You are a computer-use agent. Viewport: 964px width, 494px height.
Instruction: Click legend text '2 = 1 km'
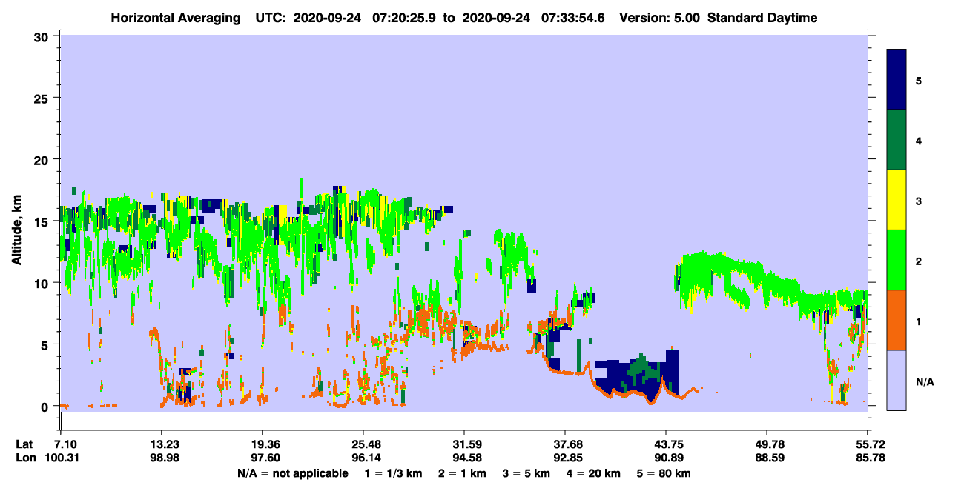[x=462, y=473]
